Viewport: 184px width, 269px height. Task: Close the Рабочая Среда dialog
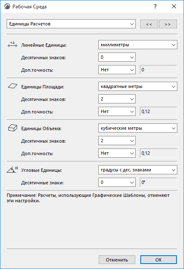(174, 7)
